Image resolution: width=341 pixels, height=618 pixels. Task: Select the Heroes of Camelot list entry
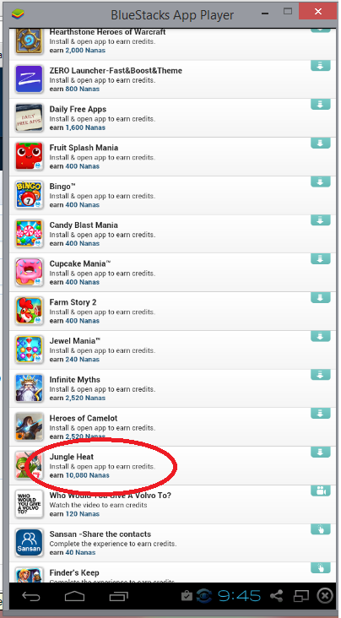coord(170,427)
